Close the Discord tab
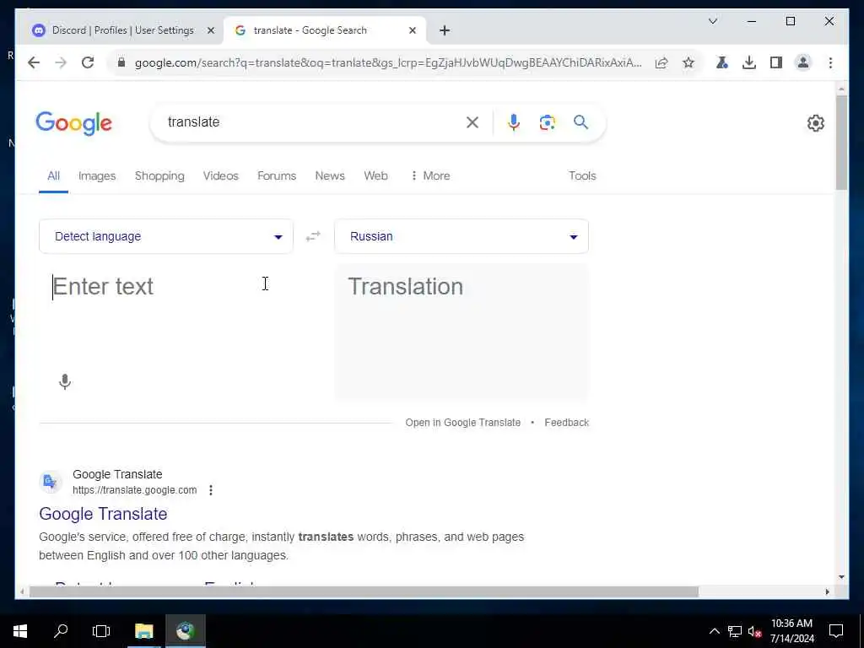Viewport: 864px width, 648px height. tap(210, 30)
